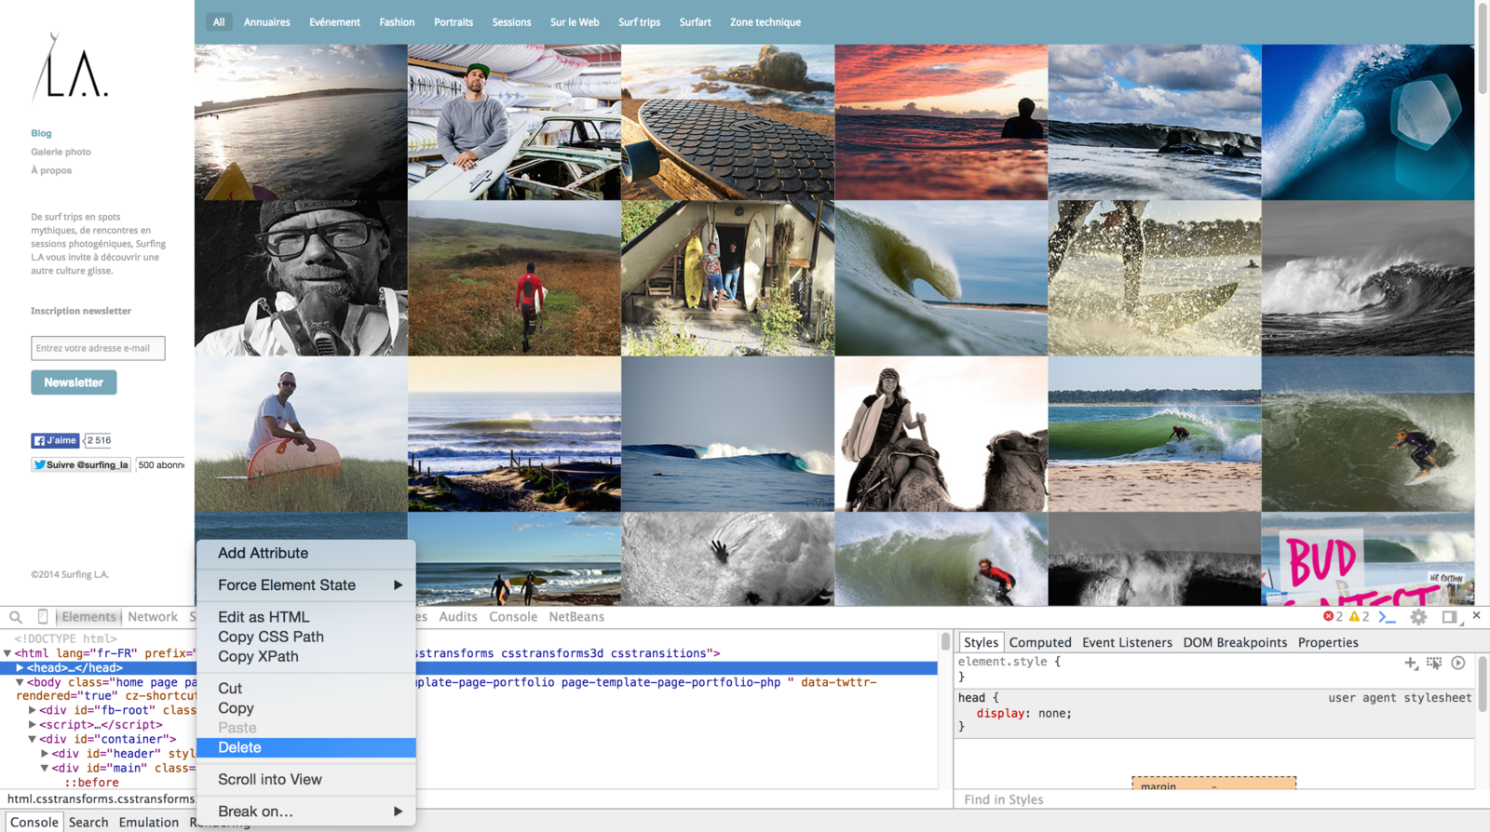The height and width of the screenshot is (832, 1490).
Task: Expand the script element node
Action: pos(32,725)
